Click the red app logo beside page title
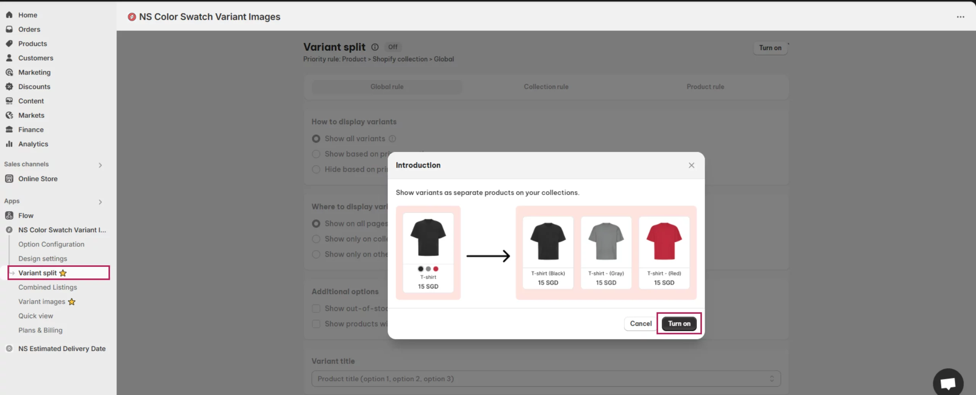Image resolution: width=976 pixels, height=395 pixels. [132, 17]
